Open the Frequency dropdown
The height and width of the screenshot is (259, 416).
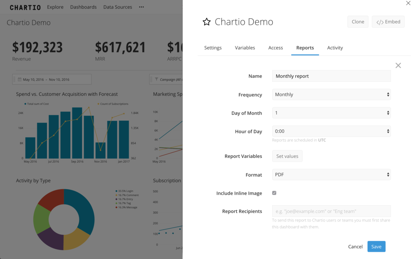coord(332,95)
